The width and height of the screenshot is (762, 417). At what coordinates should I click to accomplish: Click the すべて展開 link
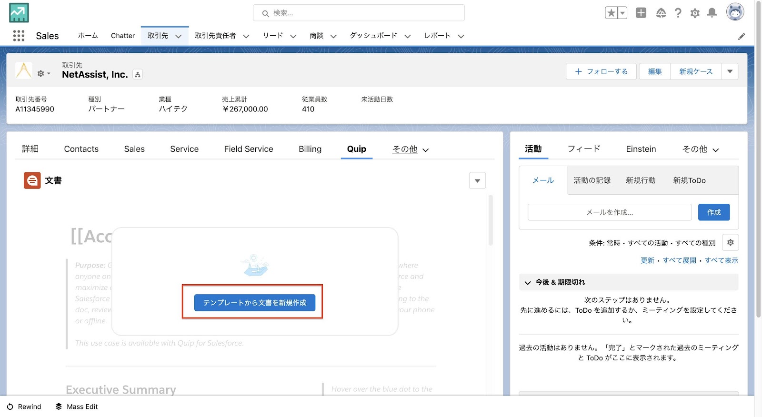pos(680,260)
